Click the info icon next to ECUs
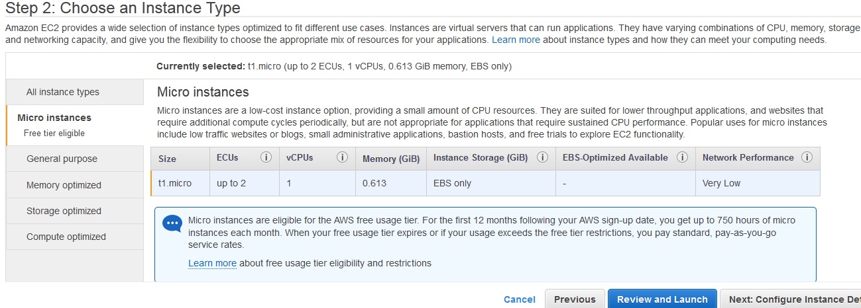The height and width of the screenshot is (308, 861). coord(266,158)
